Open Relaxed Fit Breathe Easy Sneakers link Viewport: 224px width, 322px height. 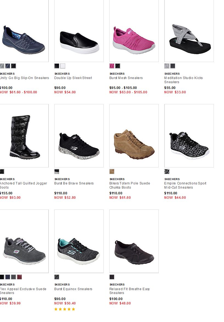point(129,291)
